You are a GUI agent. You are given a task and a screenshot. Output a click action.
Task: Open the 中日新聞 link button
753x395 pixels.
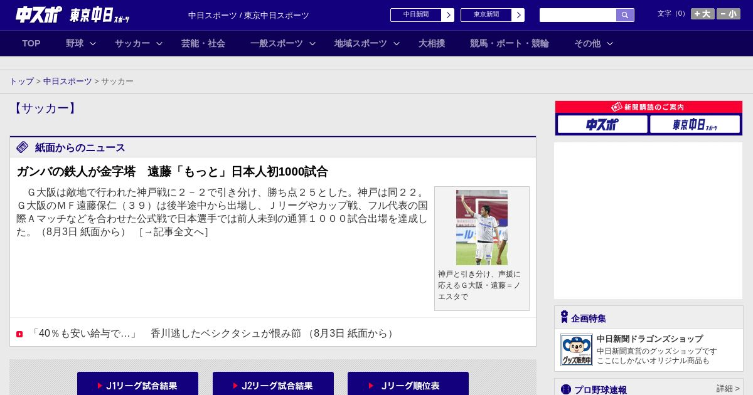[422, 15]
